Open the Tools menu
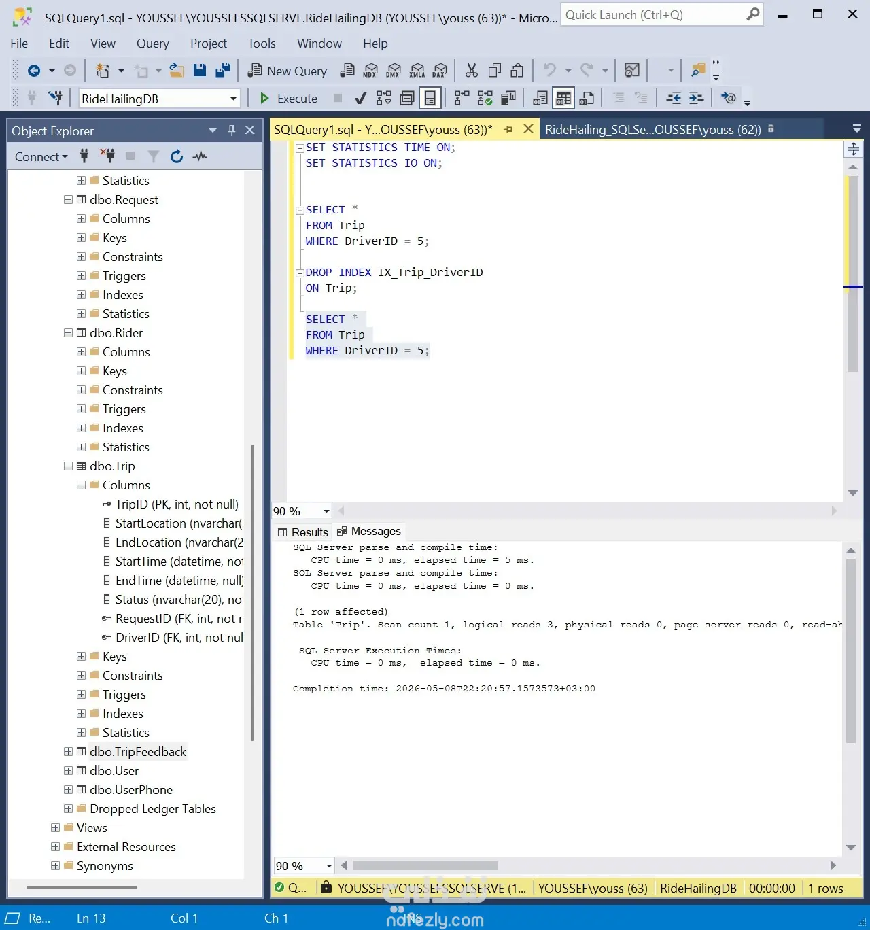 (x=262, y=44)
